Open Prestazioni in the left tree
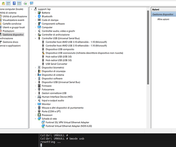This screenshot has width=176, height=147. [9, 31]
